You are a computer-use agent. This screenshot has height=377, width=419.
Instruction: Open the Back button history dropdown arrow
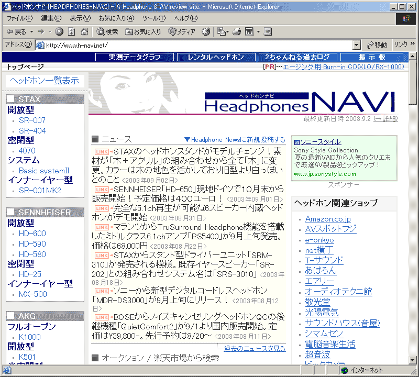(x=31, y=32)
